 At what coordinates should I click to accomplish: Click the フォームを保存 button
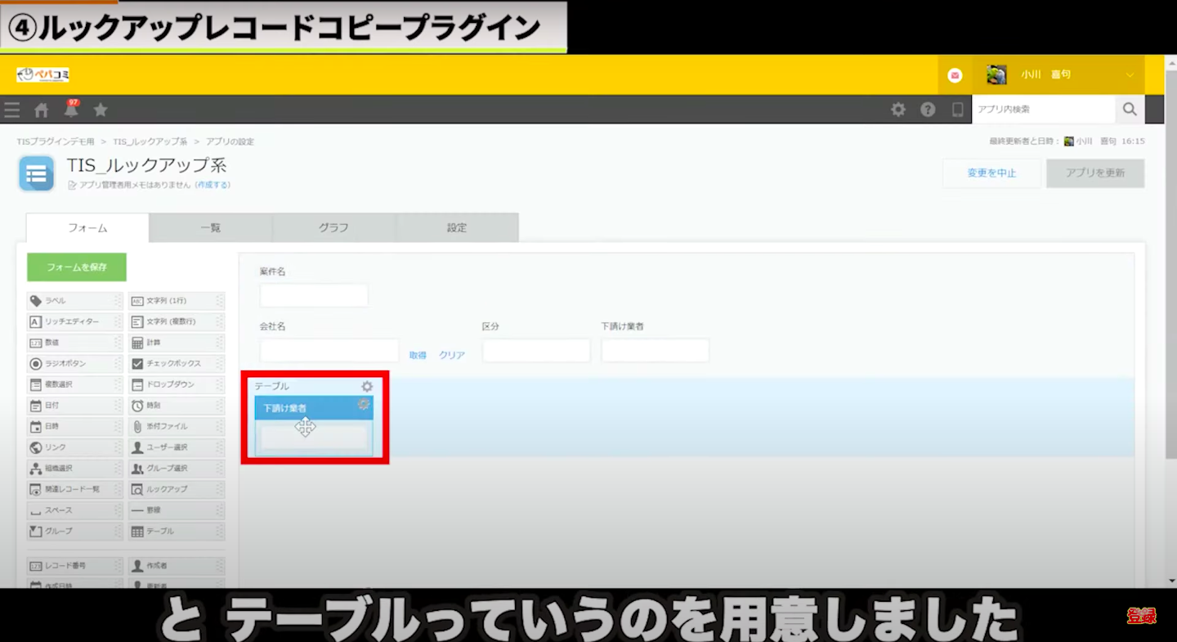[x=77, y=267]
